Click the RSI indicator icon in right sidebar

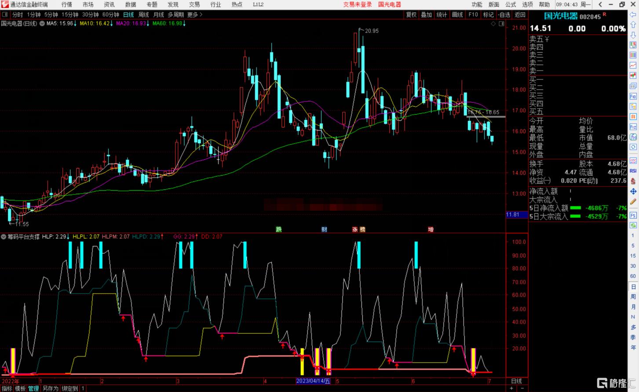(x=633, y=171)
